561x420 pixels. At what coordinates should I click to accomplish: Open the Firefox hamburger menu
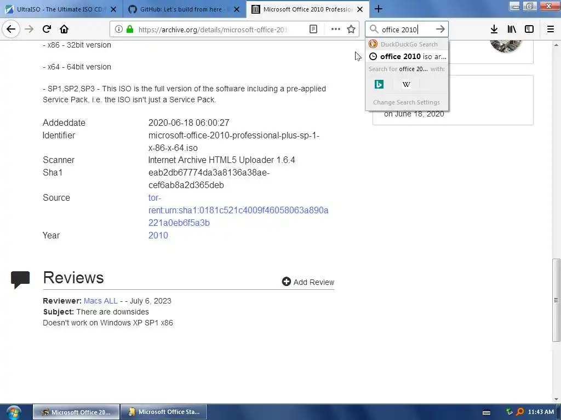(x=551, y=30)
